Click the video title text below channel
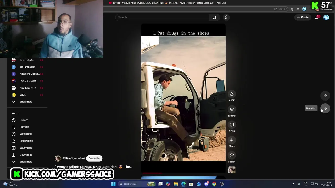Image resolution: width=335 pixels, height=188 pixels. (x=93, y=167)
